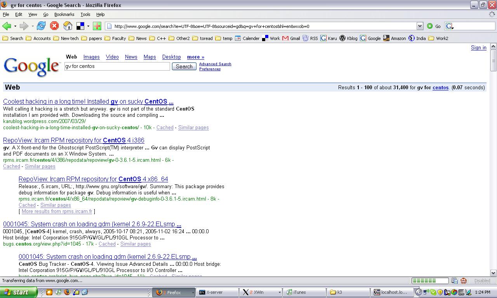Screen dimensions: 497x298
Task: Go back with the green Back arrow
Action: point(7,26)
